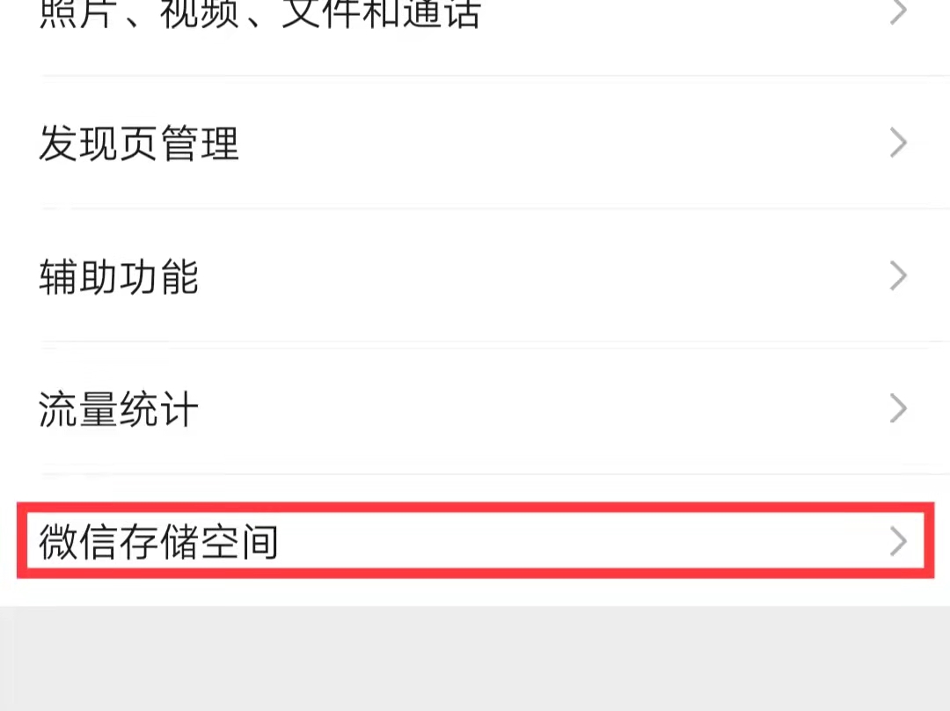Screen dimensions: 950x711
Task: Open 发现页管理 settings page
Action: point(475,143)
